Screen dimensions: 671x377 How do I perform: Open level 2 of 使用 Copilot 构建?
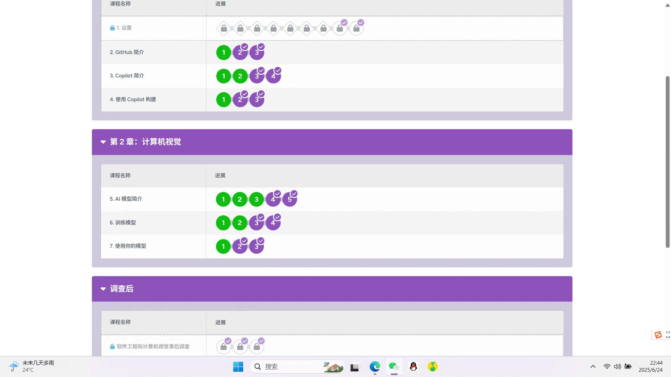[240, 100]
